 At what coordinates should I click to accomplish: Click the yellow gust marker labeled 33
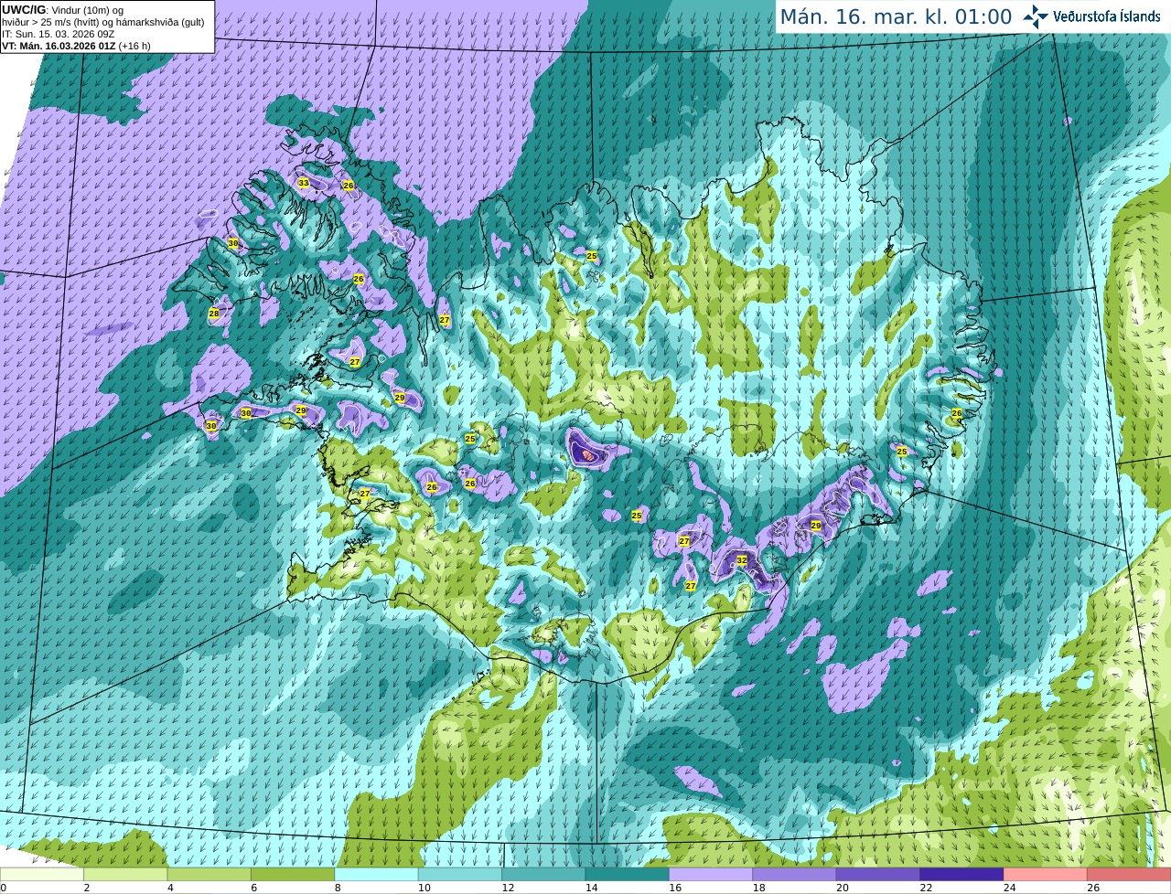click(x=304, y=183)
